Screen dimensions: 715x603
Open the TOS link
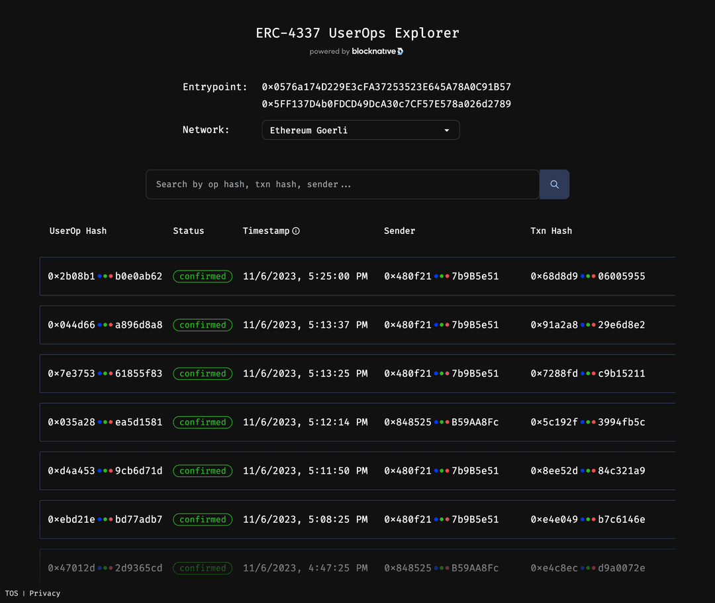click(x=11, y=593)
